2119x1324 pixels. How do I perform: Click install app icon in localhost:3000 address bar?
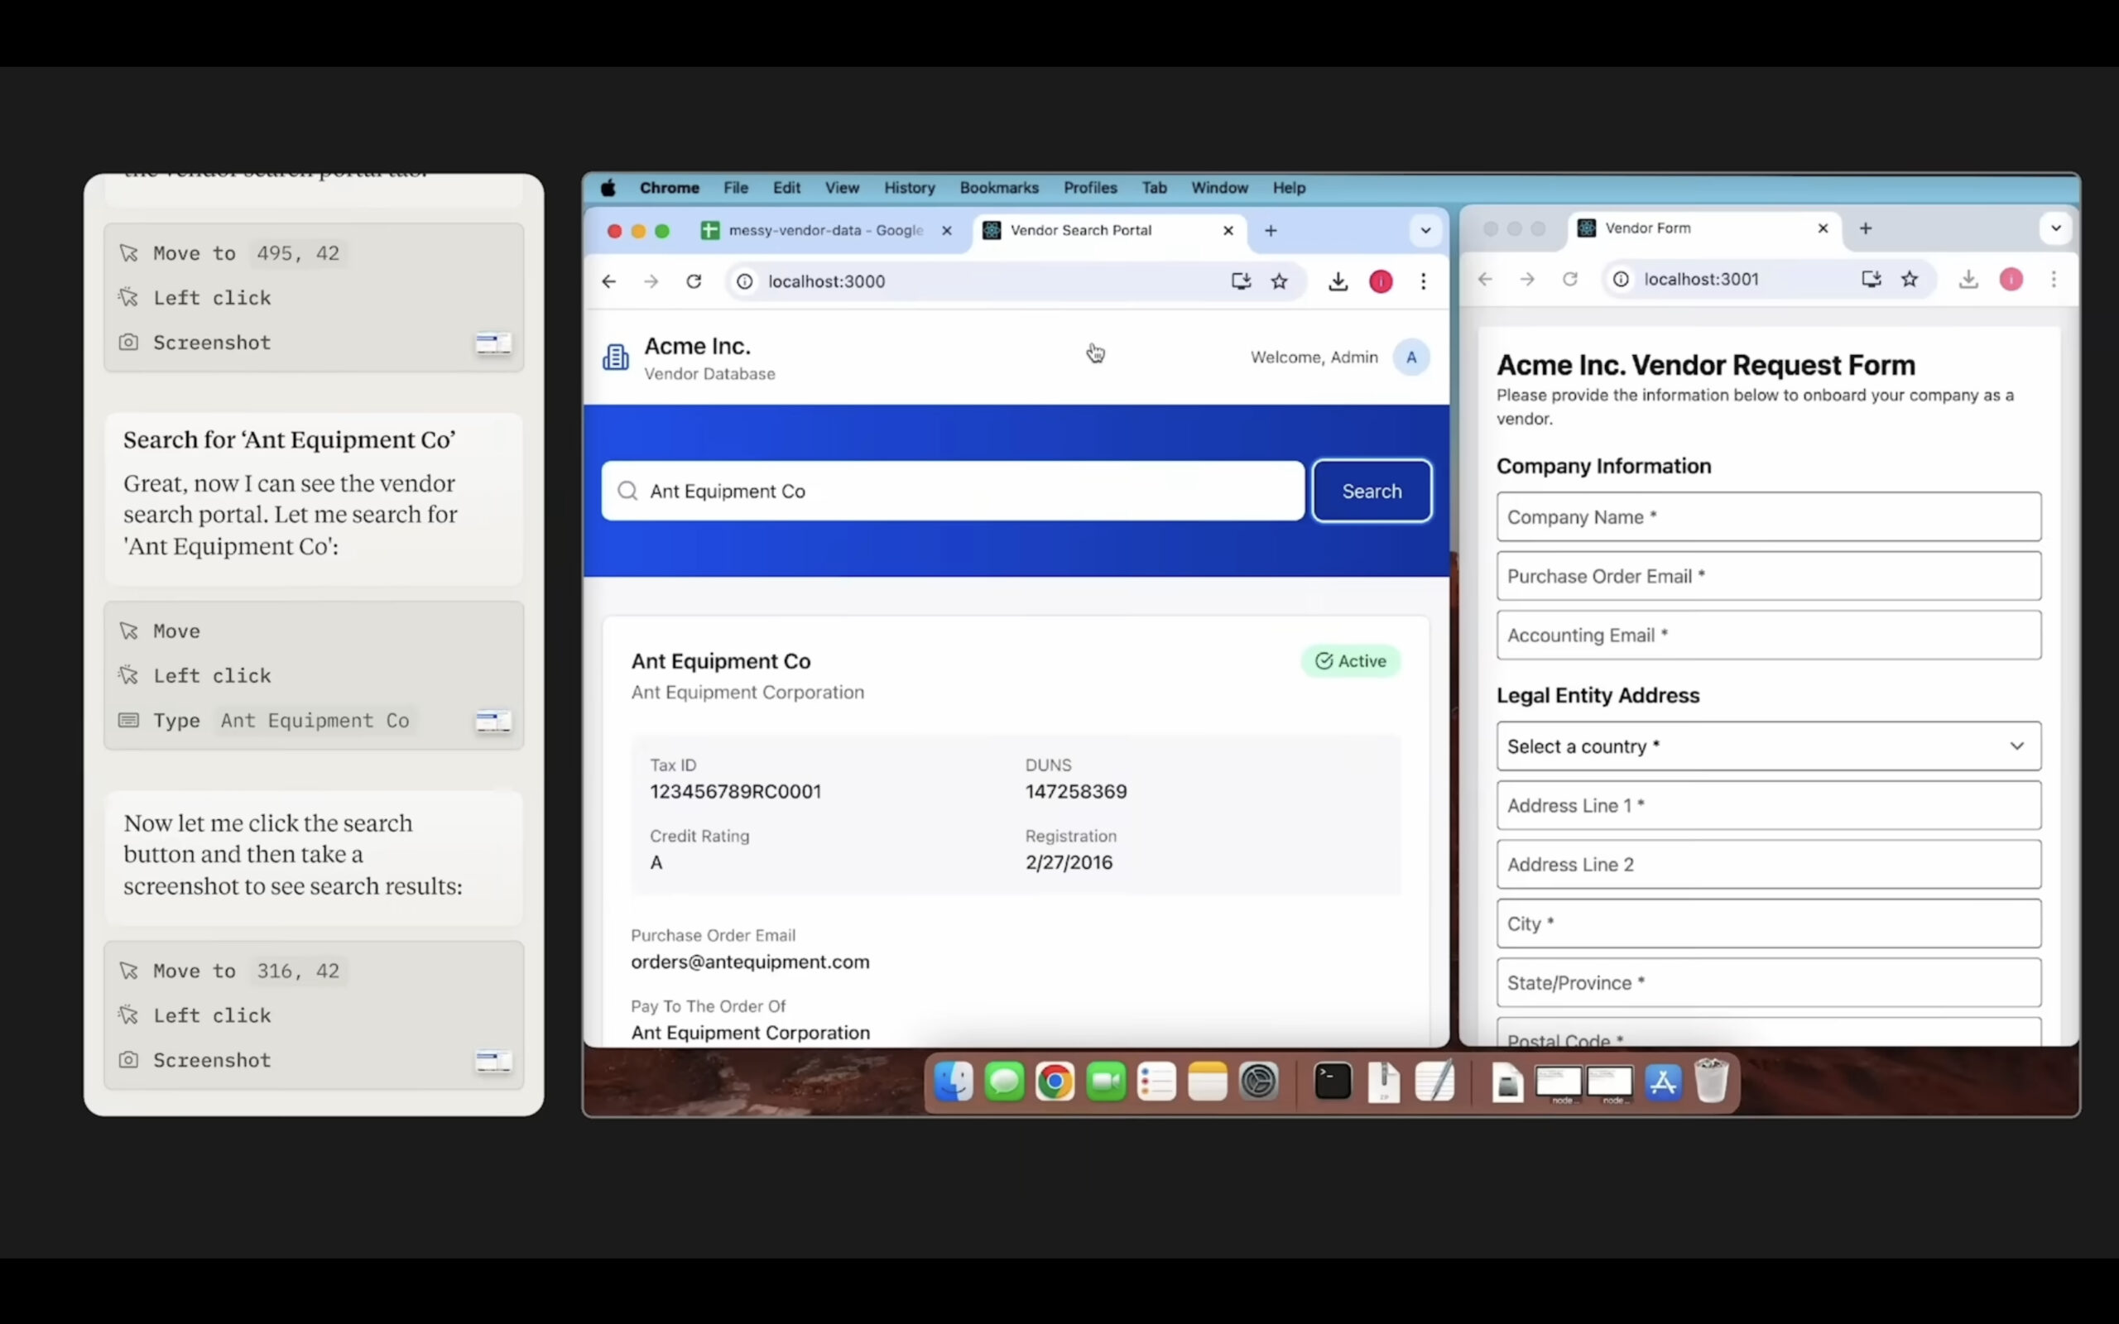(x=1240, y=281)
